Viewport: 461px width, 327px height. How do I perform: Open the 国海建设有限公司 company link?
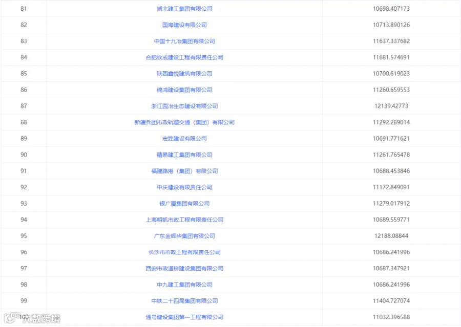pos(184,25)
